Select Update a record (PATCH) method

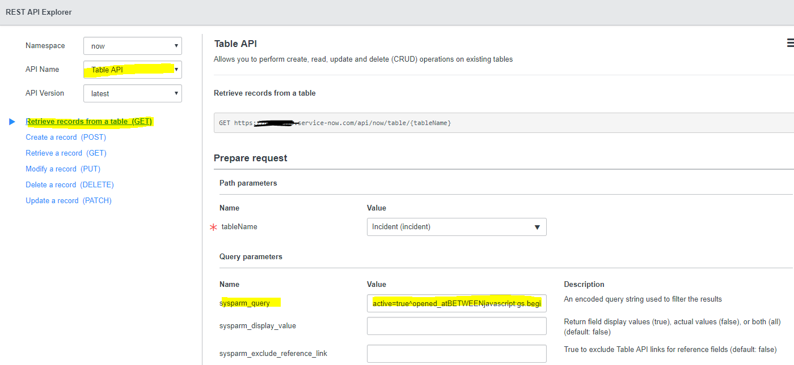click(x=69, y=201)
